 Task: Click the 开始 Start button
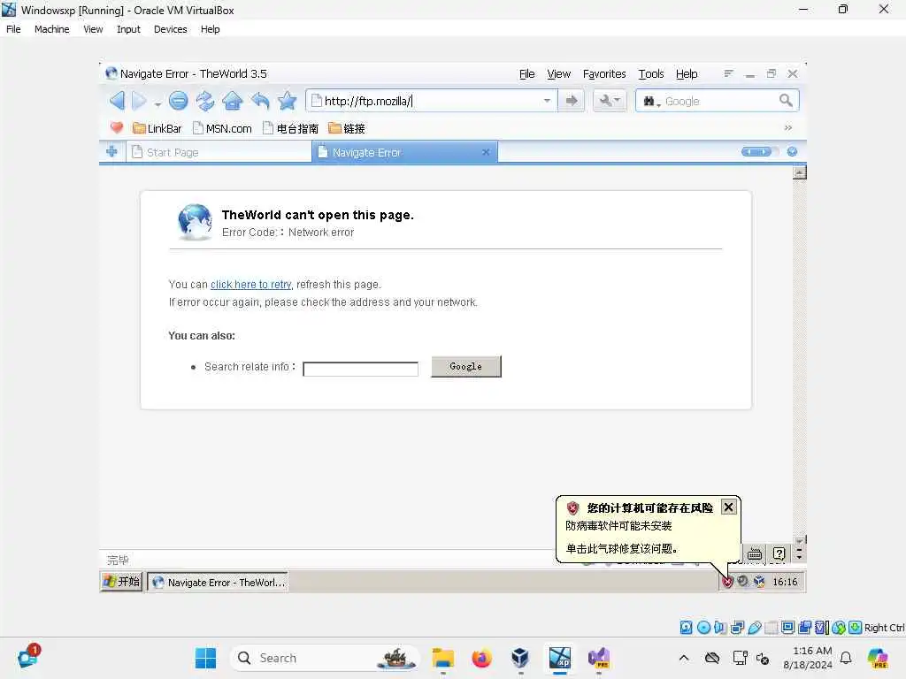click(121, 582)
